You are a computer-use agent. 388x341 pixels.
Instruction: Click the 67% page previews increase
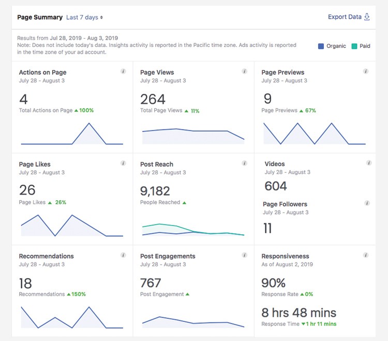[308, 110]
